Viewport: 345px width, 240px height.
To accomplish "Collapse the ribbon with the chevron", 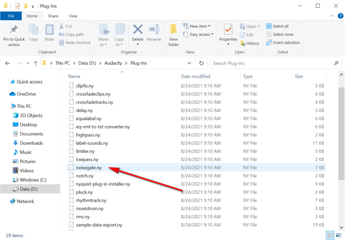I will 332,16.
